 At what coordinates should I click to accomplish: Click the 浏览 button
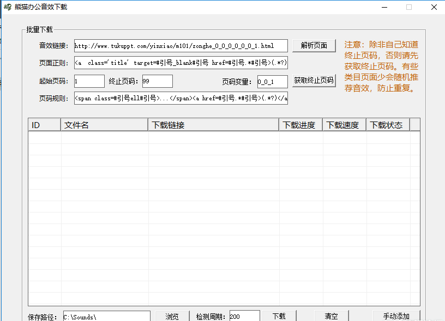click(172, 316)
